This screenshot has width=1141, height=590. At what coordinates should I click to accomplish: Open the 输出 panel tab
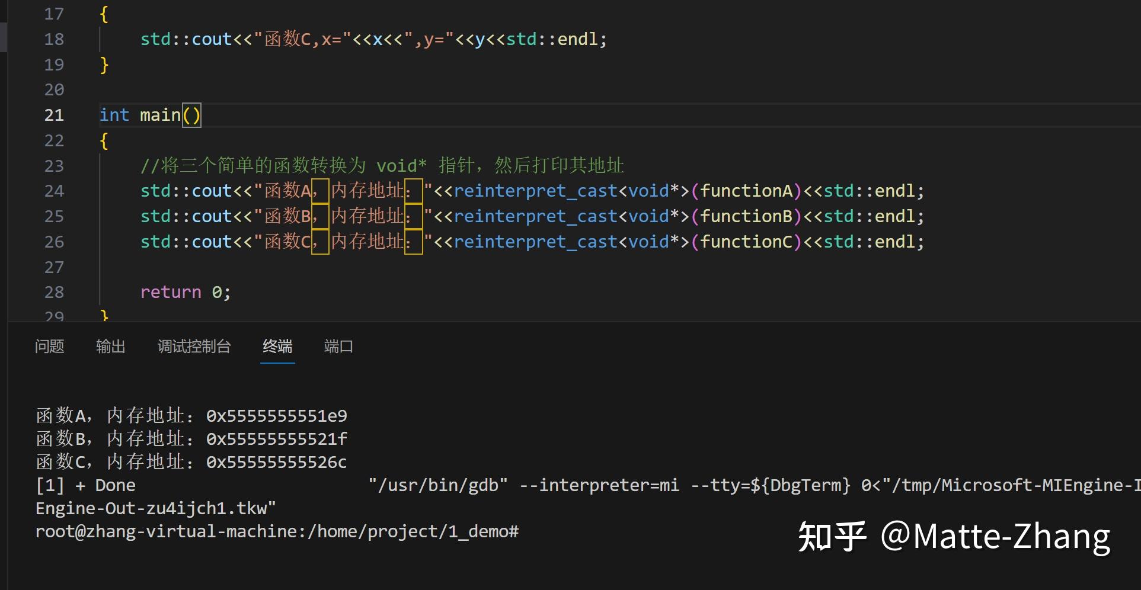pos(110,347)
